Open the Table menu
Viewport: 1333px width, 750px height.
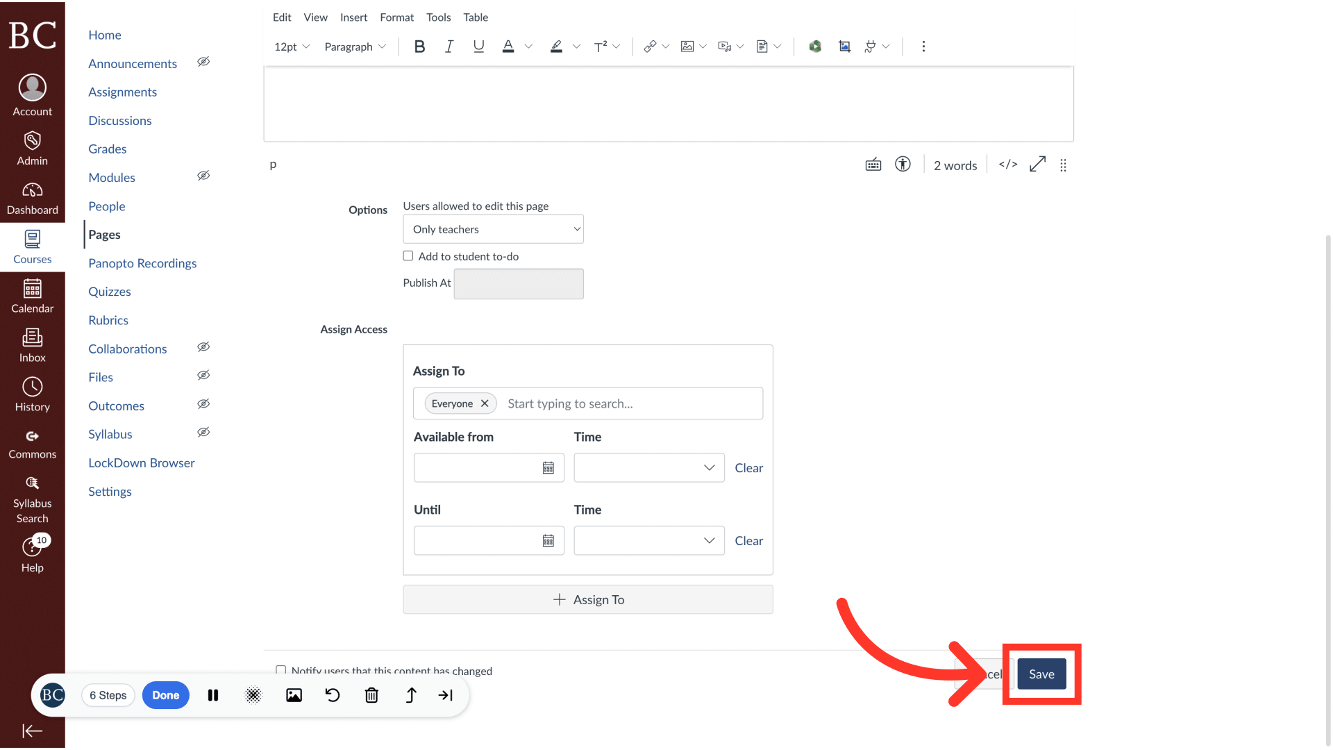tap(476, 17)
